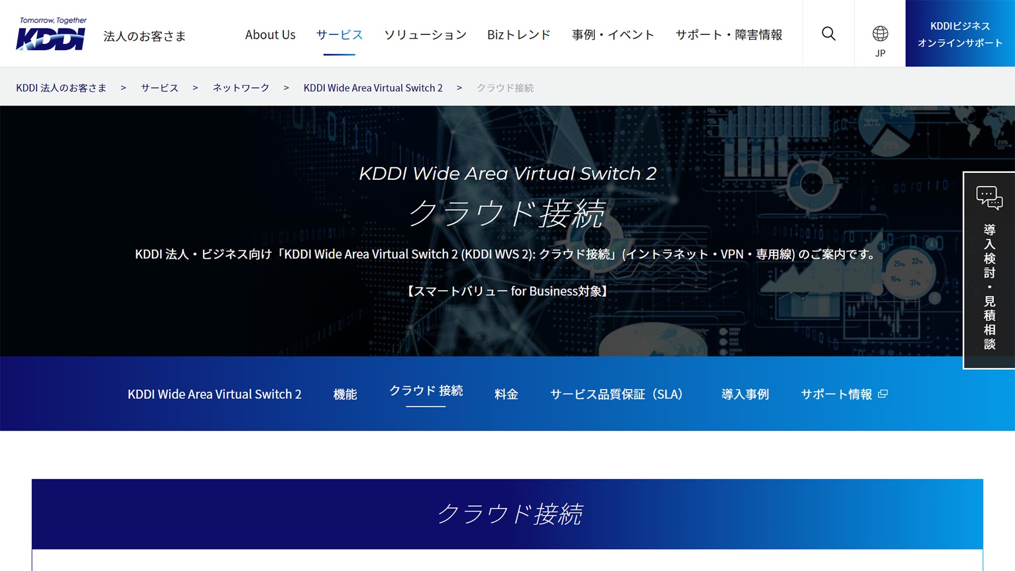
Task: Open the 事例・イベント menu
Action: (x=613, y=35)
